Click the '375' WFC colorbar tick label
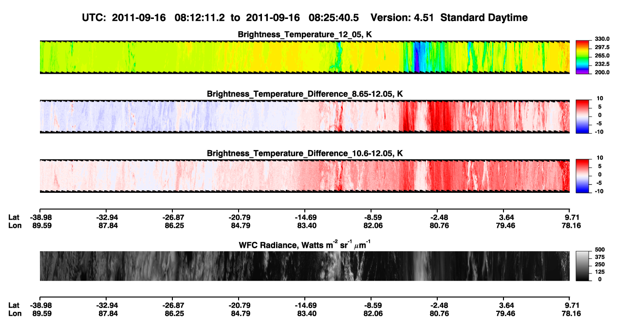This screenshot has height=324, width=633. 599,257
